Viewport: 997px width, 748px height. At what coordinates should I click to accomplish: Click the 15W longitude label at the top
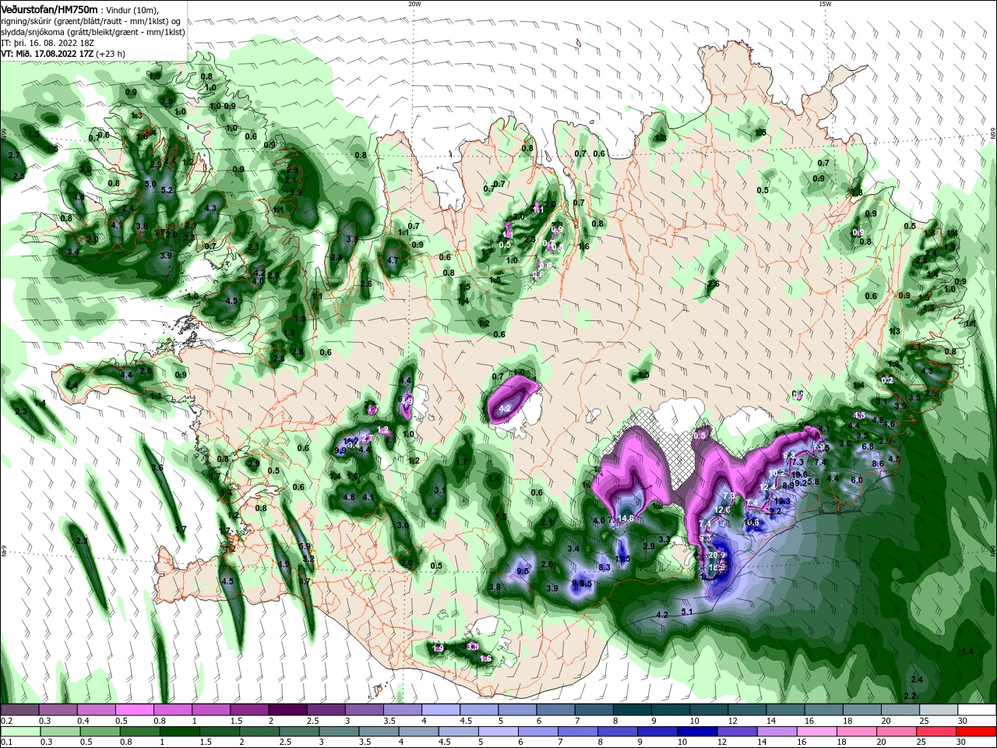[x=825, y=4]
